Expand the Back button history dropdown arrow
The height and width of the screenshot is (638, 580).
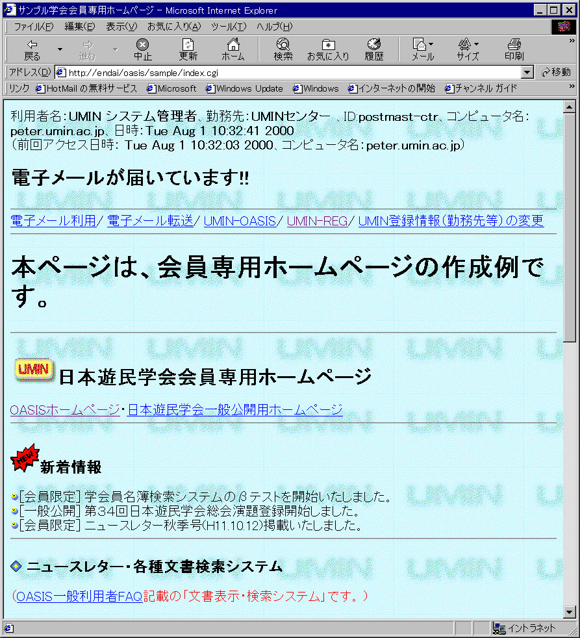pos(60,49)
